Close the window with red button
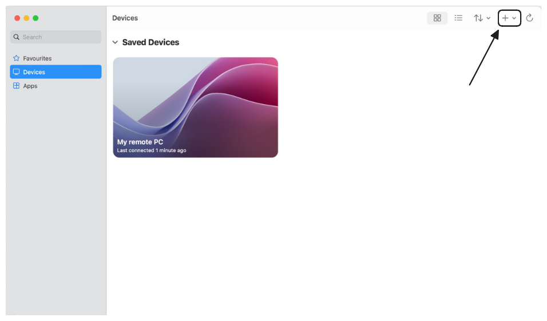Screen dimensions: 547x321 17,18
